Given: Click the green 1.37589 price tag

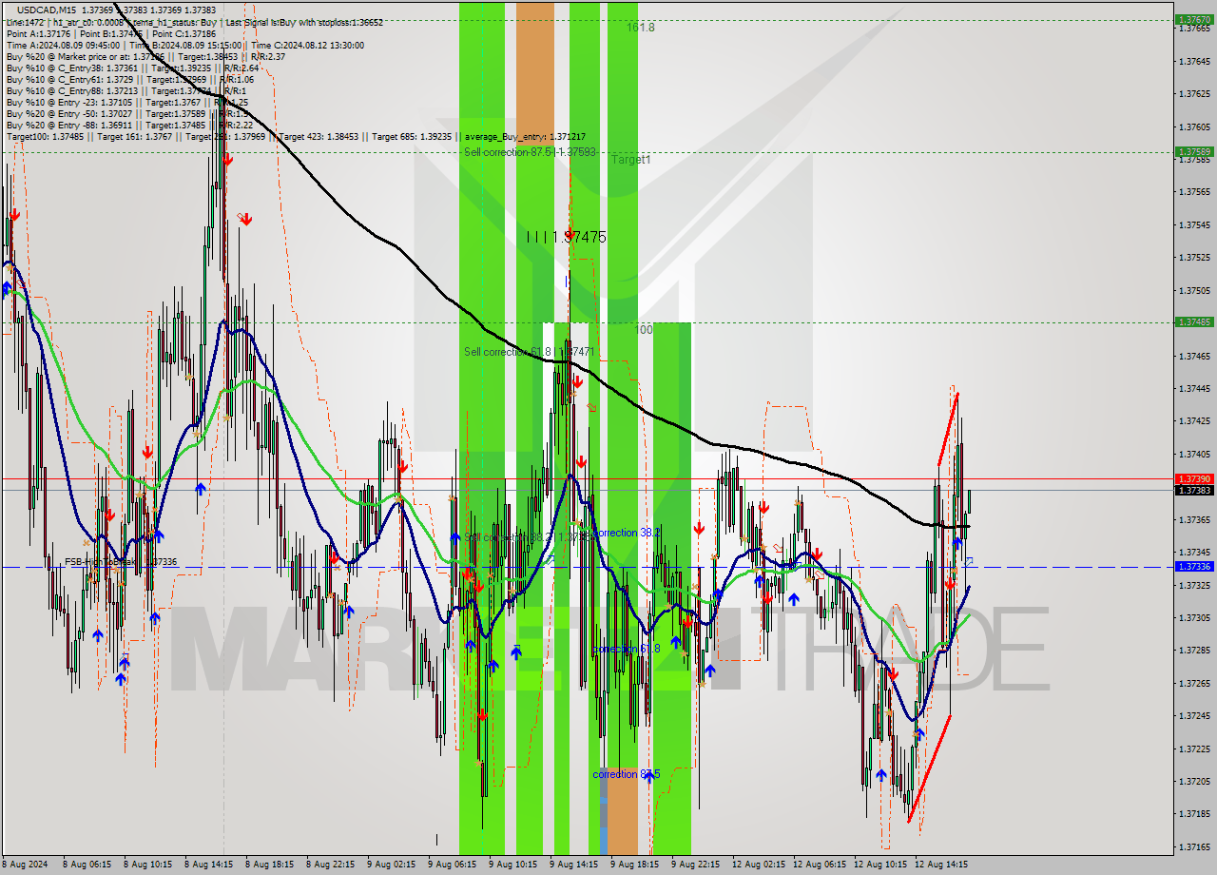Looking at the screenshot, I should [x=1194, y=151].
